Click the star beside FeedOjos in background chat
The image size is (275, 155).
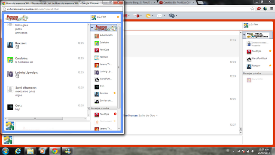pyautogui.click(x=270, y=51)
